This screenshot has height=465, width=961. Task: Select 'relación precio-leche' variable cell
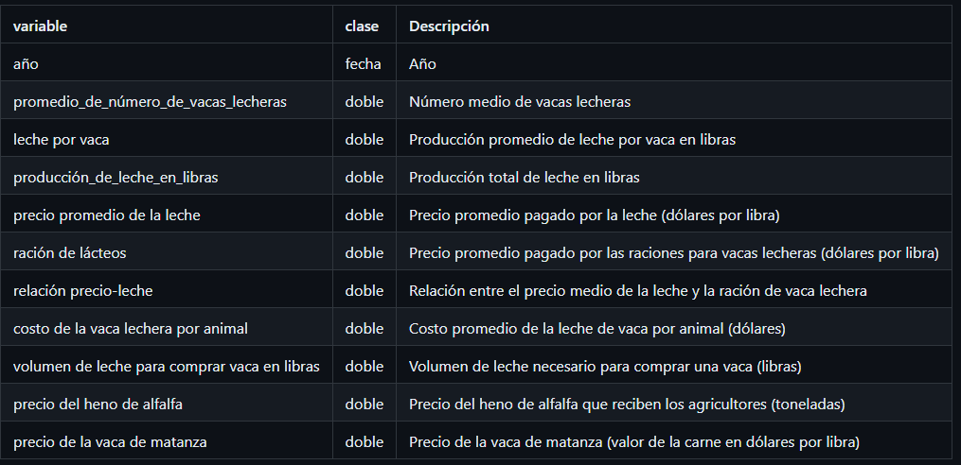82,291
